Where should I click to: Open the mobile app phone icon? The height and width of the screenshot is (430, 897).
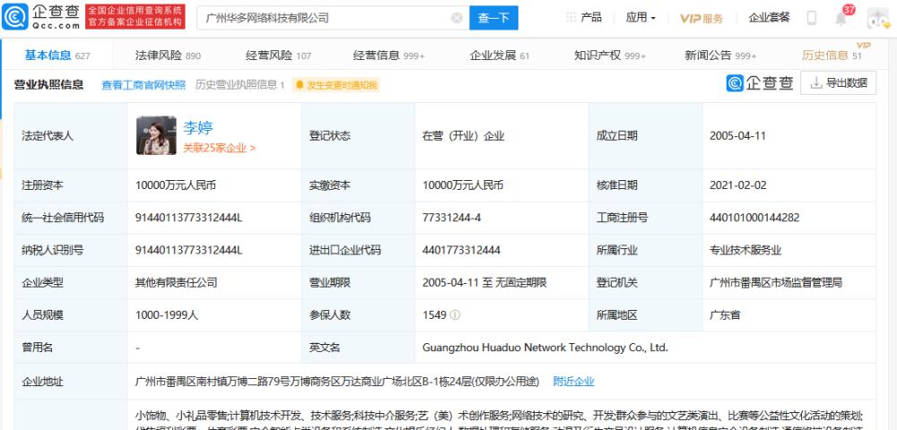point(811,18)
